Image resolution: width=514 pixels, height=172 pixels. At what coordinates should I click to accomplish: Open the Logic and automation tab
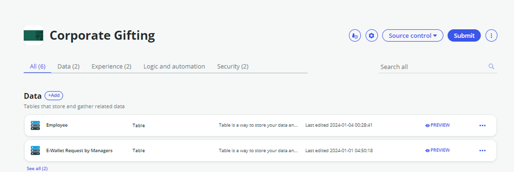pos(174,67)
